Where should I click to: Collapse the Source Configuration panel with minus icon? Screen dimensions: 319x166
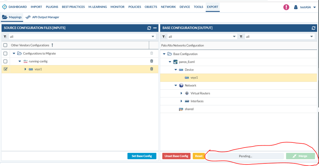coord(155,28)
